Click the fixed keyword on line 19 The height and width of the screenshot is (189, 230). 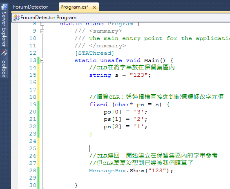(98, 105)
